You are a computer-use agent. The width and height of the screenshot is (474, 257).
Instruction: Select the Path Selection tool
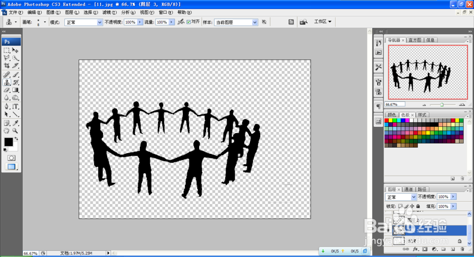pyautogui.click(x=7, y=114)
